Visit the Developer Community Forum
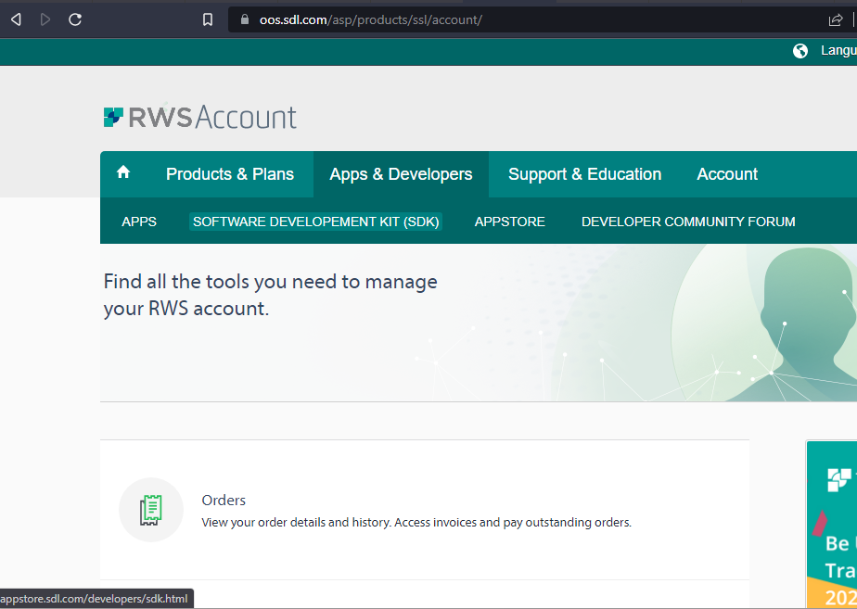This screenshot has width=857, height=609. click(x=687, y=222)
